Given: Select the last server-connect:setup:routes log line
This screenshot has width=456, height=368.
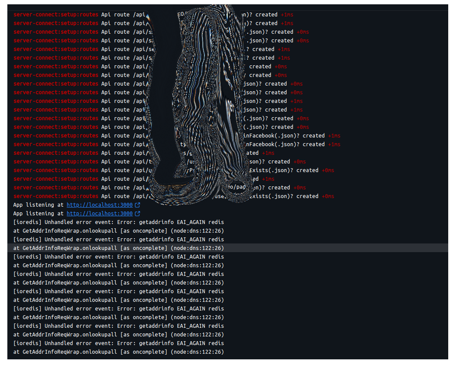Looking at the screenshot, I should 56,196.
